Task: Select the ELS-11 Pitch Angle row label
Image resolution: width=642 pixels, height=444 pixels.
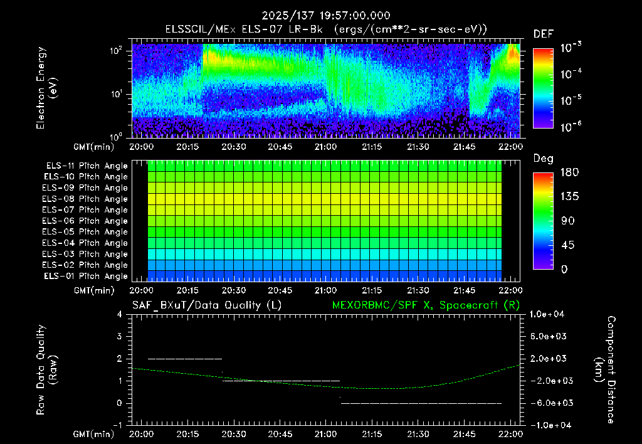Action: [x=87, y=166]
